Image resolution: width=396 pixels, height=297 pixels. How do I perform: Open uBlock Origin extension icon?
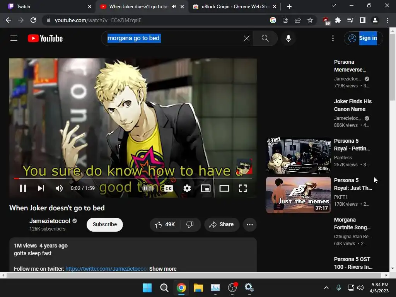(x=326, y=21)
